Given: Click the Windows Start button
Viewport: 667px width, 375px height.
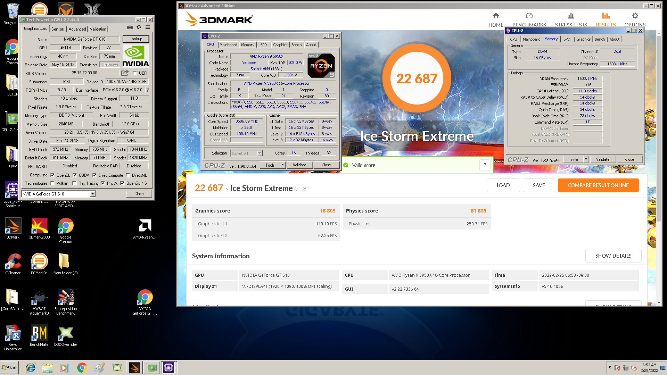Looking at the screenshot, I should [10, 368].
